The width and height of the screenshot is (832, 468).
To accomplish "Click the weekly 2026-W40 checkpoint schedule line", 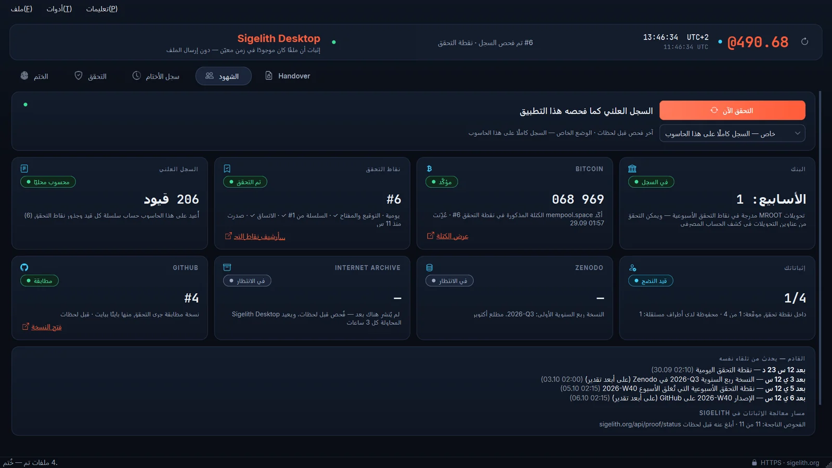I will click(x=683, y=388).
